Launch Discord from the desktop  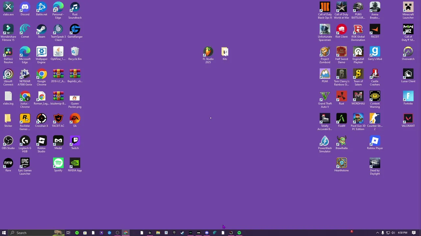pos(25,9)
